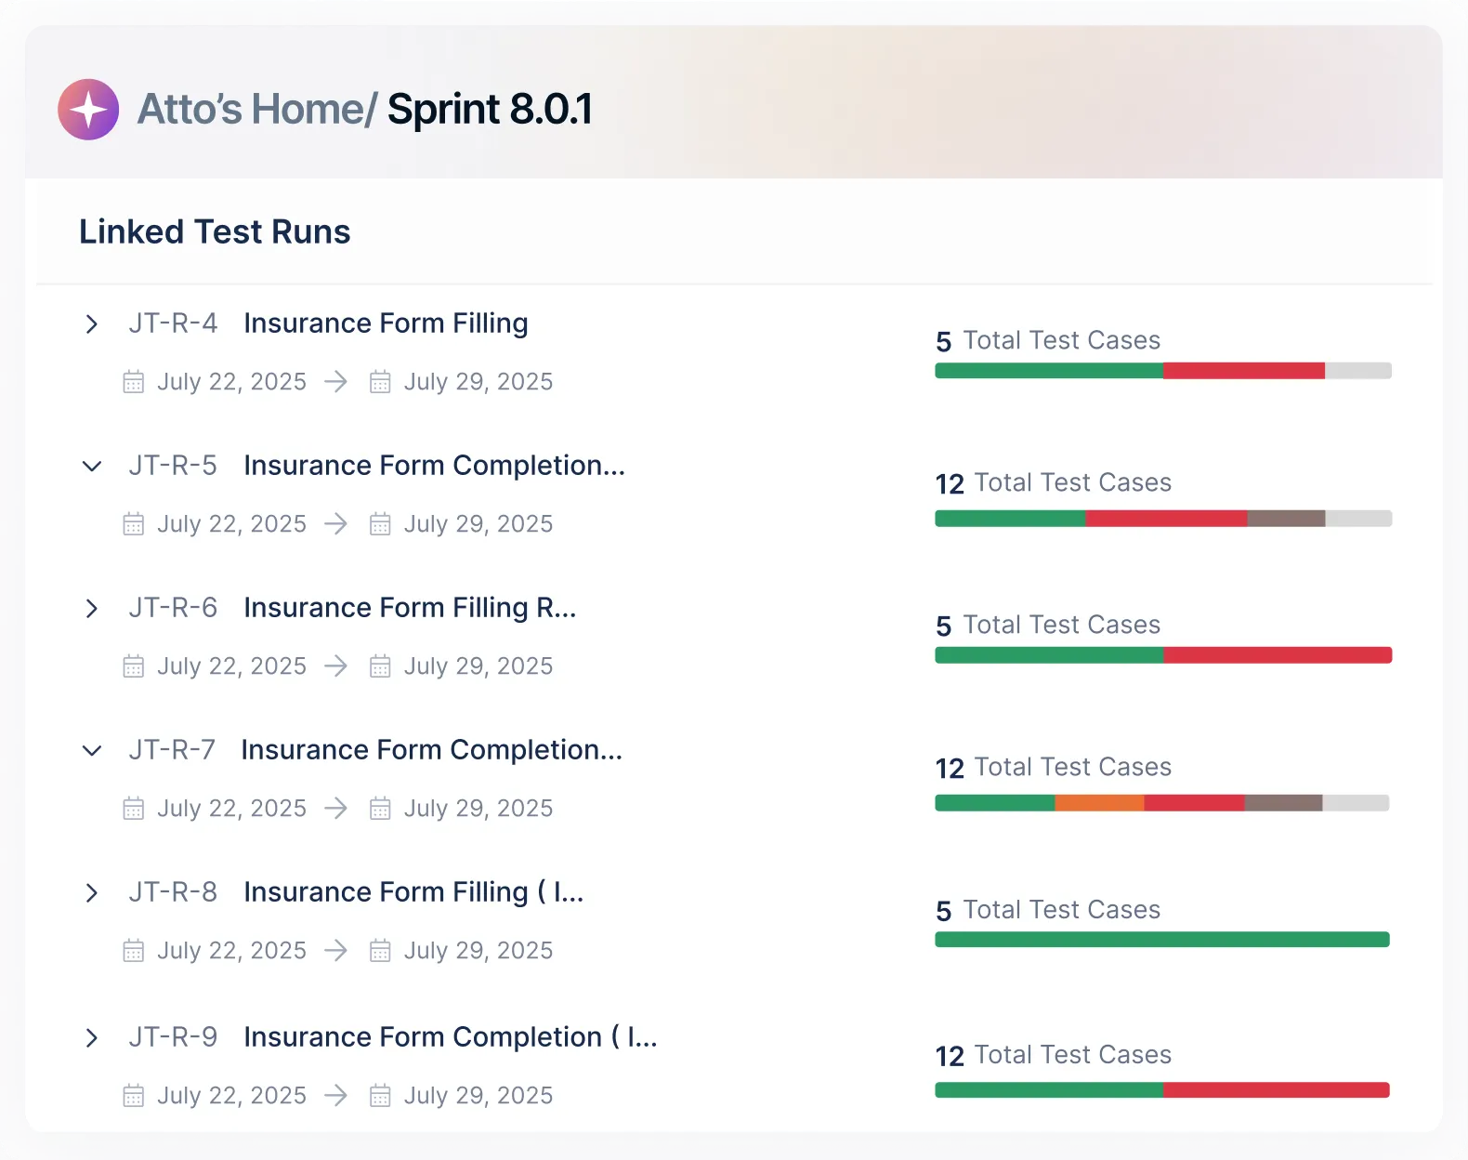The height and width of the screenshot is (1160, 1468).
Task: Click red failed segment of JT-R-4 progress bar
Action: point(1243,371)
